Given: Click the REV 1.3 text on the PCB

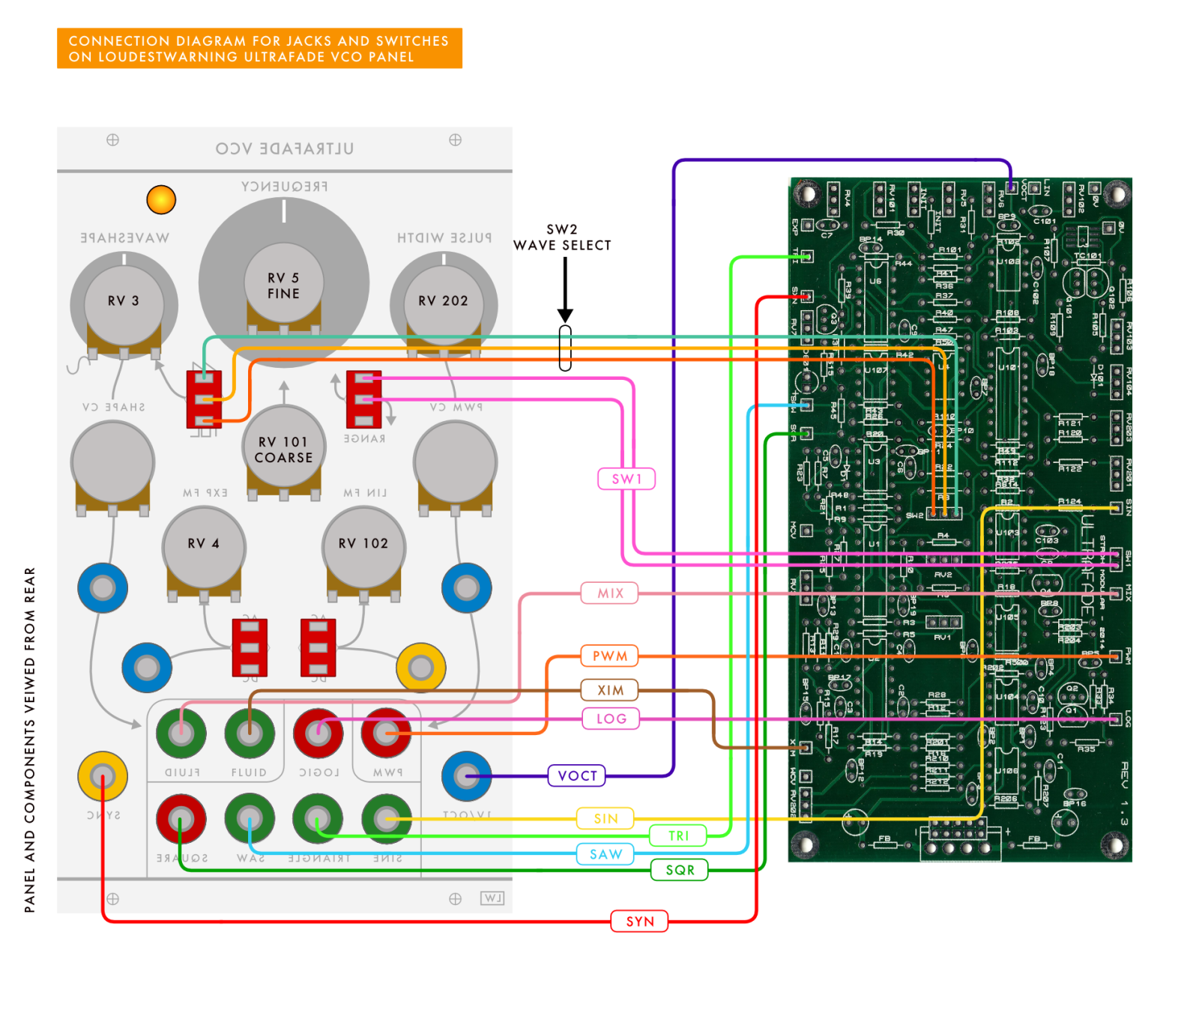Looking at the screenshot, I should click(1124, 794).
